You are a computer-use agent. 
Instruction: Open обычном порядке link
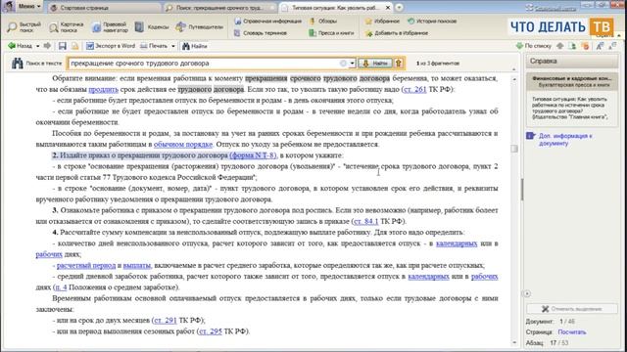(183, 144)
